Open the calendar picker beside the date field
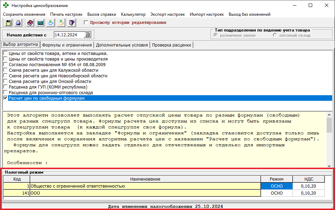 87,35
